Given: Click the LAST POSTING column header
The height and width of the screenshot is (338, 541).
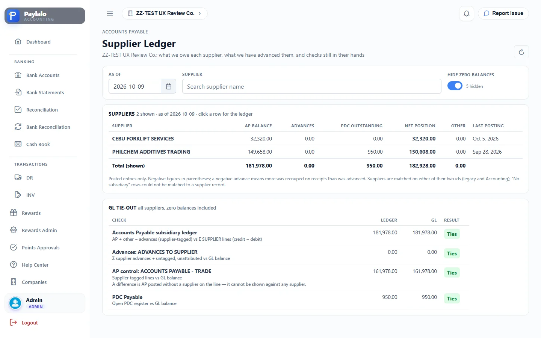Looking at the screenshot, I should [488, 126].
